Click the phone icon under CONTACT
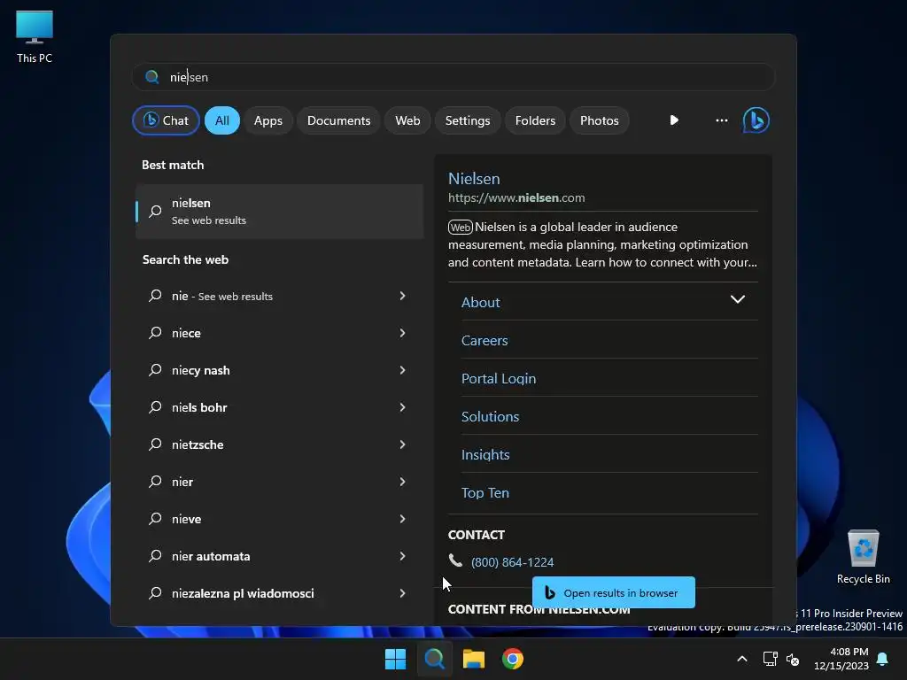 coord(455,560)
